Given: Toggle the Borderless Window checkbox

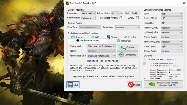Looking at the screenshot, I should pos(121,18).
